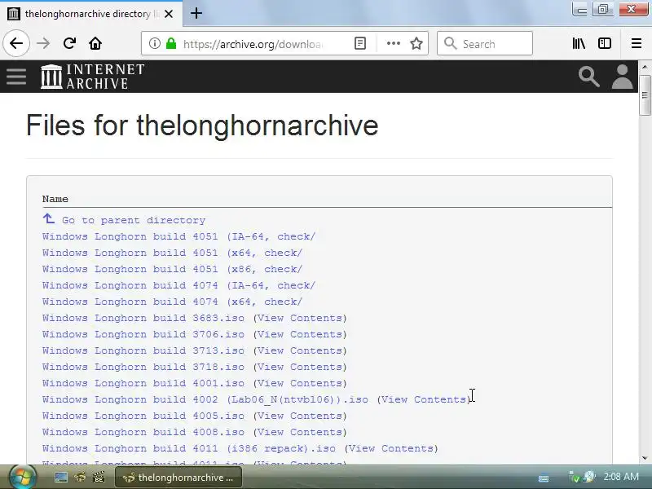The height and width of the screenshot is (489, 652).
Task: Open the 2:08 AM taskbar clock
Action: pos(621,477)
